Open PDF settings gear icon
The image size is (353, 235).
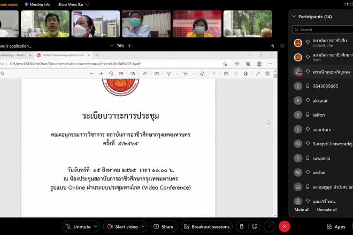[267, 74]
